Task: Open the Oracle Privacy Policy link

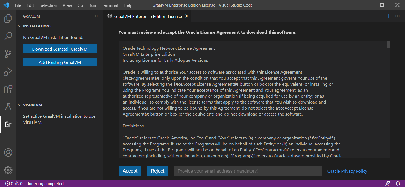Action: point(347,171)
